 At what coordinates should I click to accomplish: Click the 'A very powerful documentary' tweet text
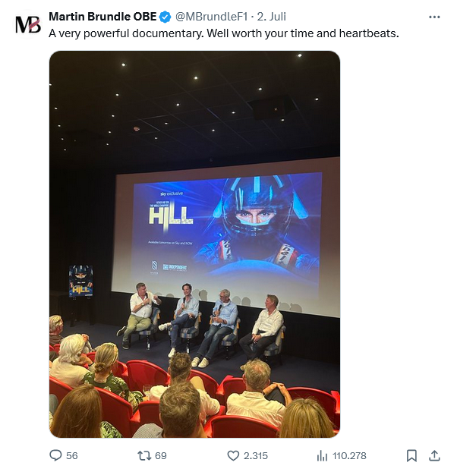(223, 33)
